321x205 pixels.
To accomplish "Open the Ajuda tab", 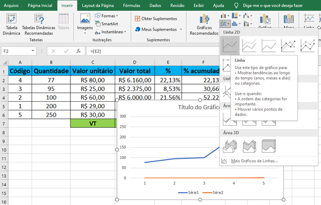I will tap(219, 5).
